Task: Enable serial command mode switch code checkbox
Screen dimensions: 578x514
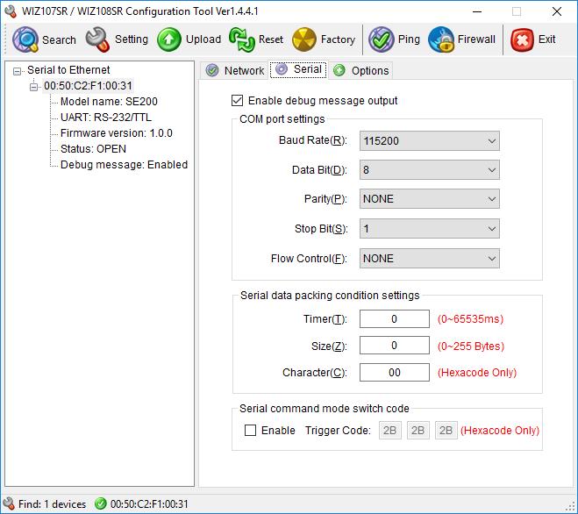Action: click(250, 430)
